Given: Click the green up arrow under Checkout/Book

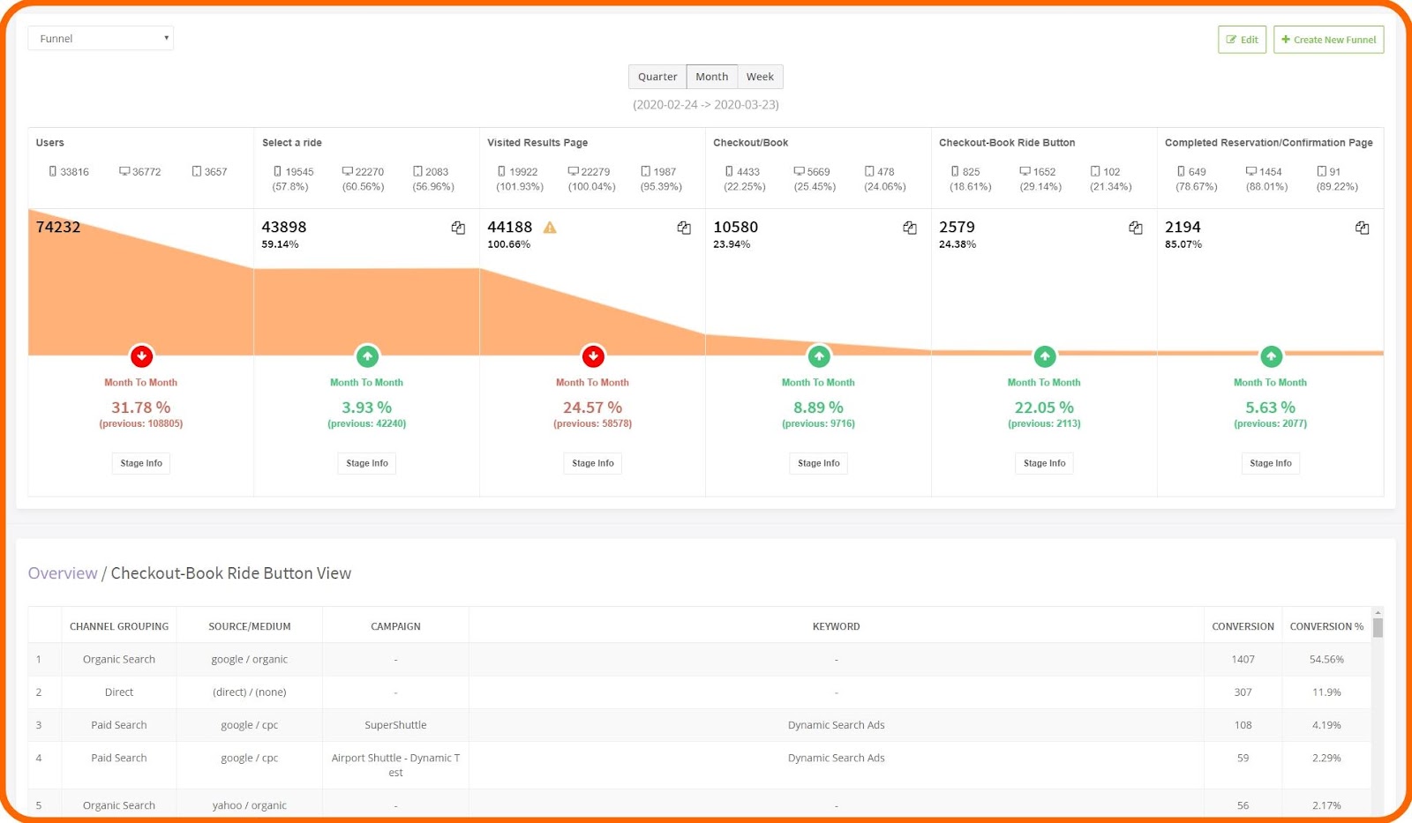Looking at the screenshot, I should [819, 356].
